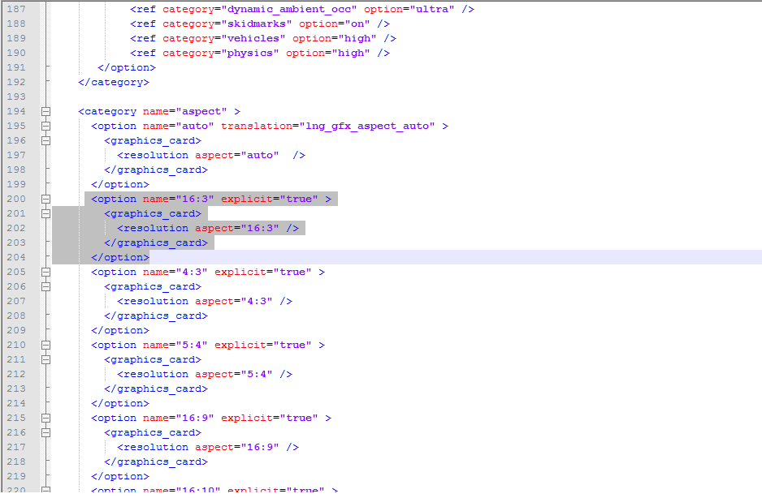Collapse the 16:9 option fold at line 215
The width and height of the screenshot is (762, 498).
[45, 418]
